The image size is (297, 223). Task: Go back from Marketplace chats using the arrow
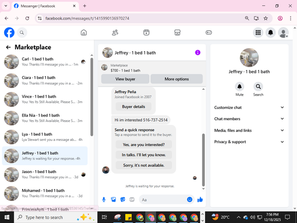8,47
